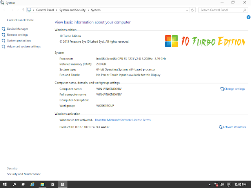
Task: Click the forward navigation arrow
Action: [12, 10]
